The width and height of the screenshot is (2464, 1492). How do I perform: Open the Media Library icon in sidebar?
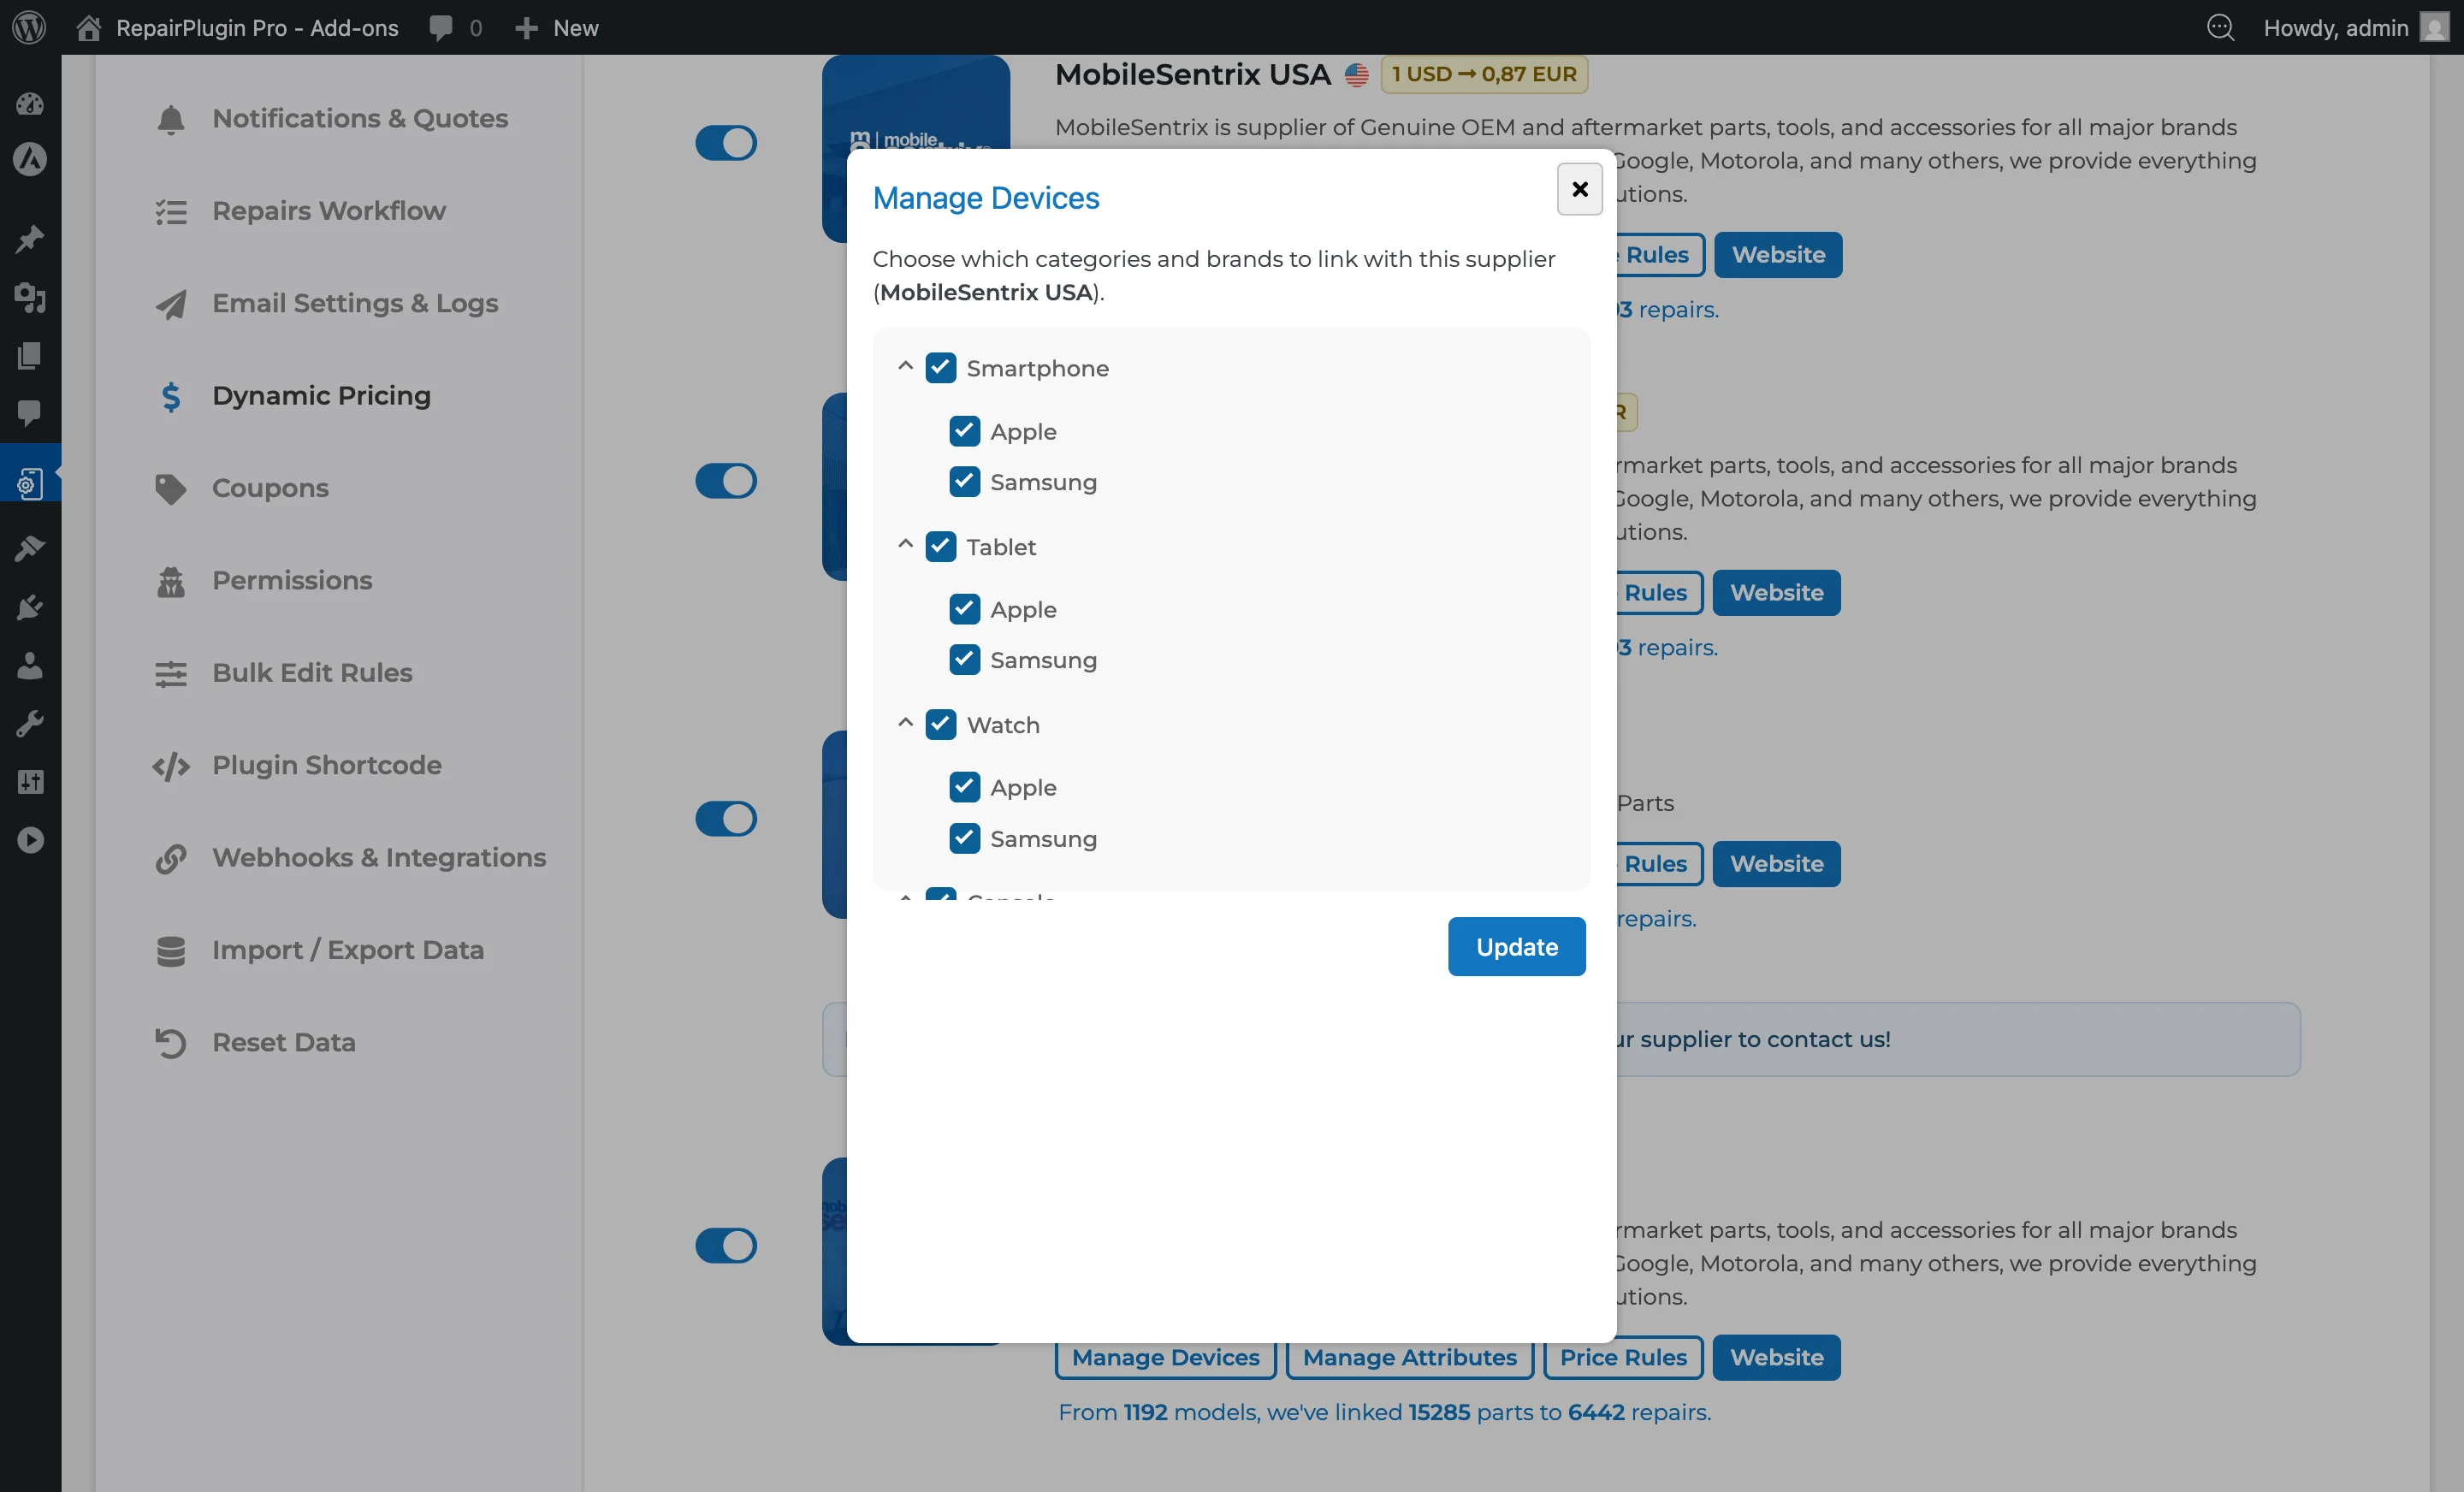point(30,299)
